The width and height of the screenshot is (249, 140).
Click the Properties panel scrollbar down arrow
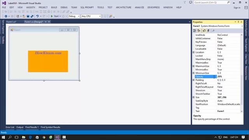click(242, 112)
